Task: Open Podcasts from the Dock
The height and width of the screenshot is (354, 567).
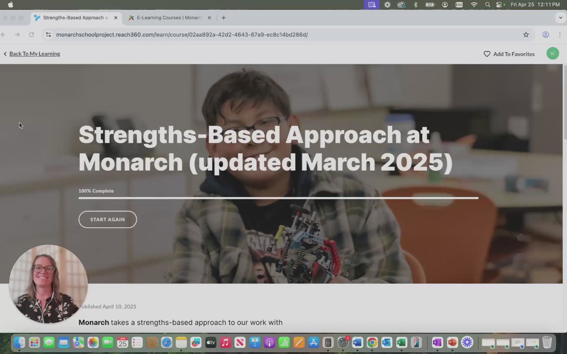Action: pos(269,342)
